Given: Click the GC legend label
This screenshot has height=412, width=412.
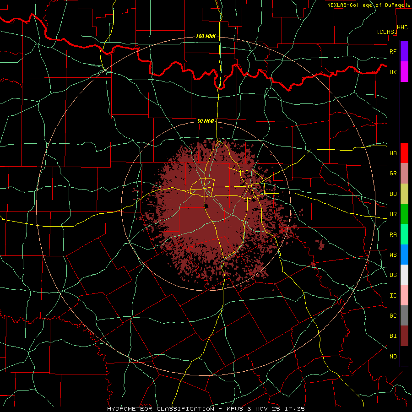Looking at the screenshot, I should (x=393, y=316).
